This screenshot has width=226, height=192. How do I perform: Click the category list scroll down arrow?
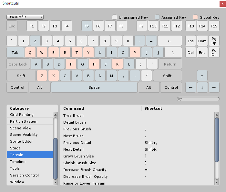pyautogui.click(x=55, y=182)
